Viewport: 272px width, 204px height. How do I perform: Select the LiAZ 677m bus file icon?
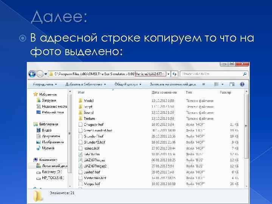point(80,154)
